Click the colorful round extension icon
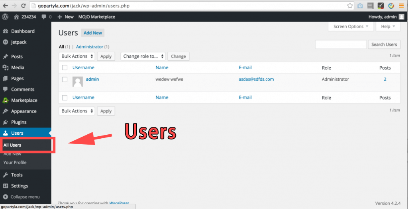Screen dimensions: 408x209 (x=391, y=6)
